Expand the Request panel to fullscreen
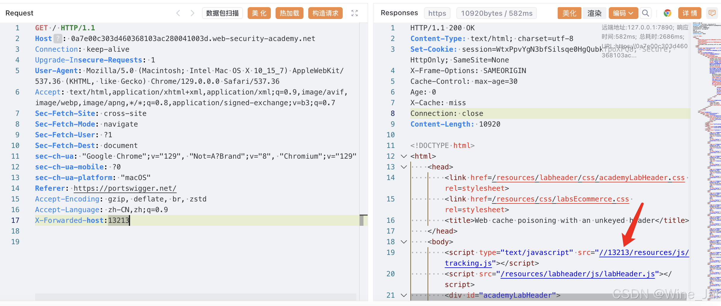This screenshot has width=721, height=306. pyautogui.click(x=355, y=13)
